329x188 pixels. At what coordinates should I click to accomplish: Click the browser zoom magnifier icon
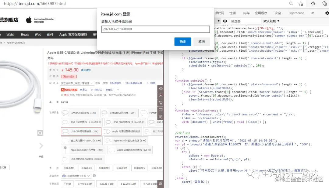coord(291,4)
